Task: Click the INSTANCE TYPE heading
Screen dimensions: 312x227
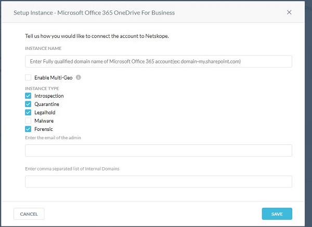Action: click(x=42, y=88)
